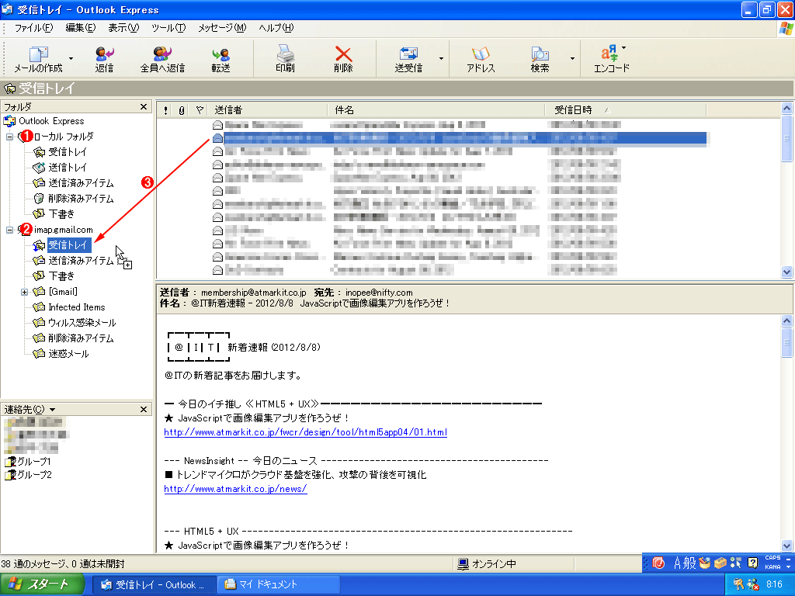795x596 pixels.
Task: Select imap.gmail.com 送信済みアイテム folder
Action: coord(80,261)
